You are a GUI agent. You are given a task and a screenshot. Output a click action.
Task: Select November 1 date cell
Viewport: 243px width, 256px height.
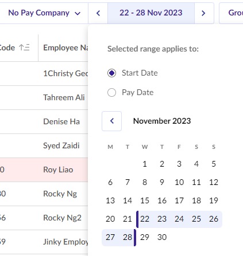click(x=145, y=164)
